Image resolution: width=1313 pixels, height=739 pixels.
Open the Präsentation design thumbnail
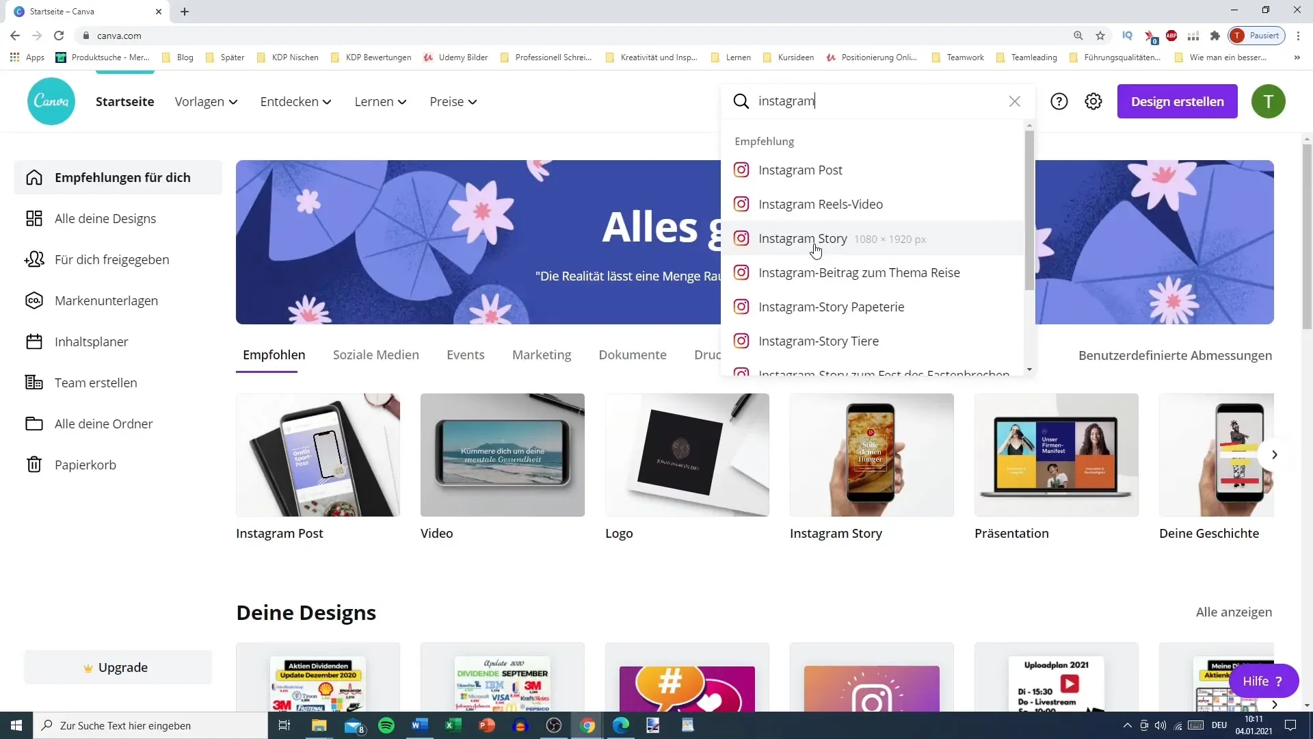(1057, 455)
